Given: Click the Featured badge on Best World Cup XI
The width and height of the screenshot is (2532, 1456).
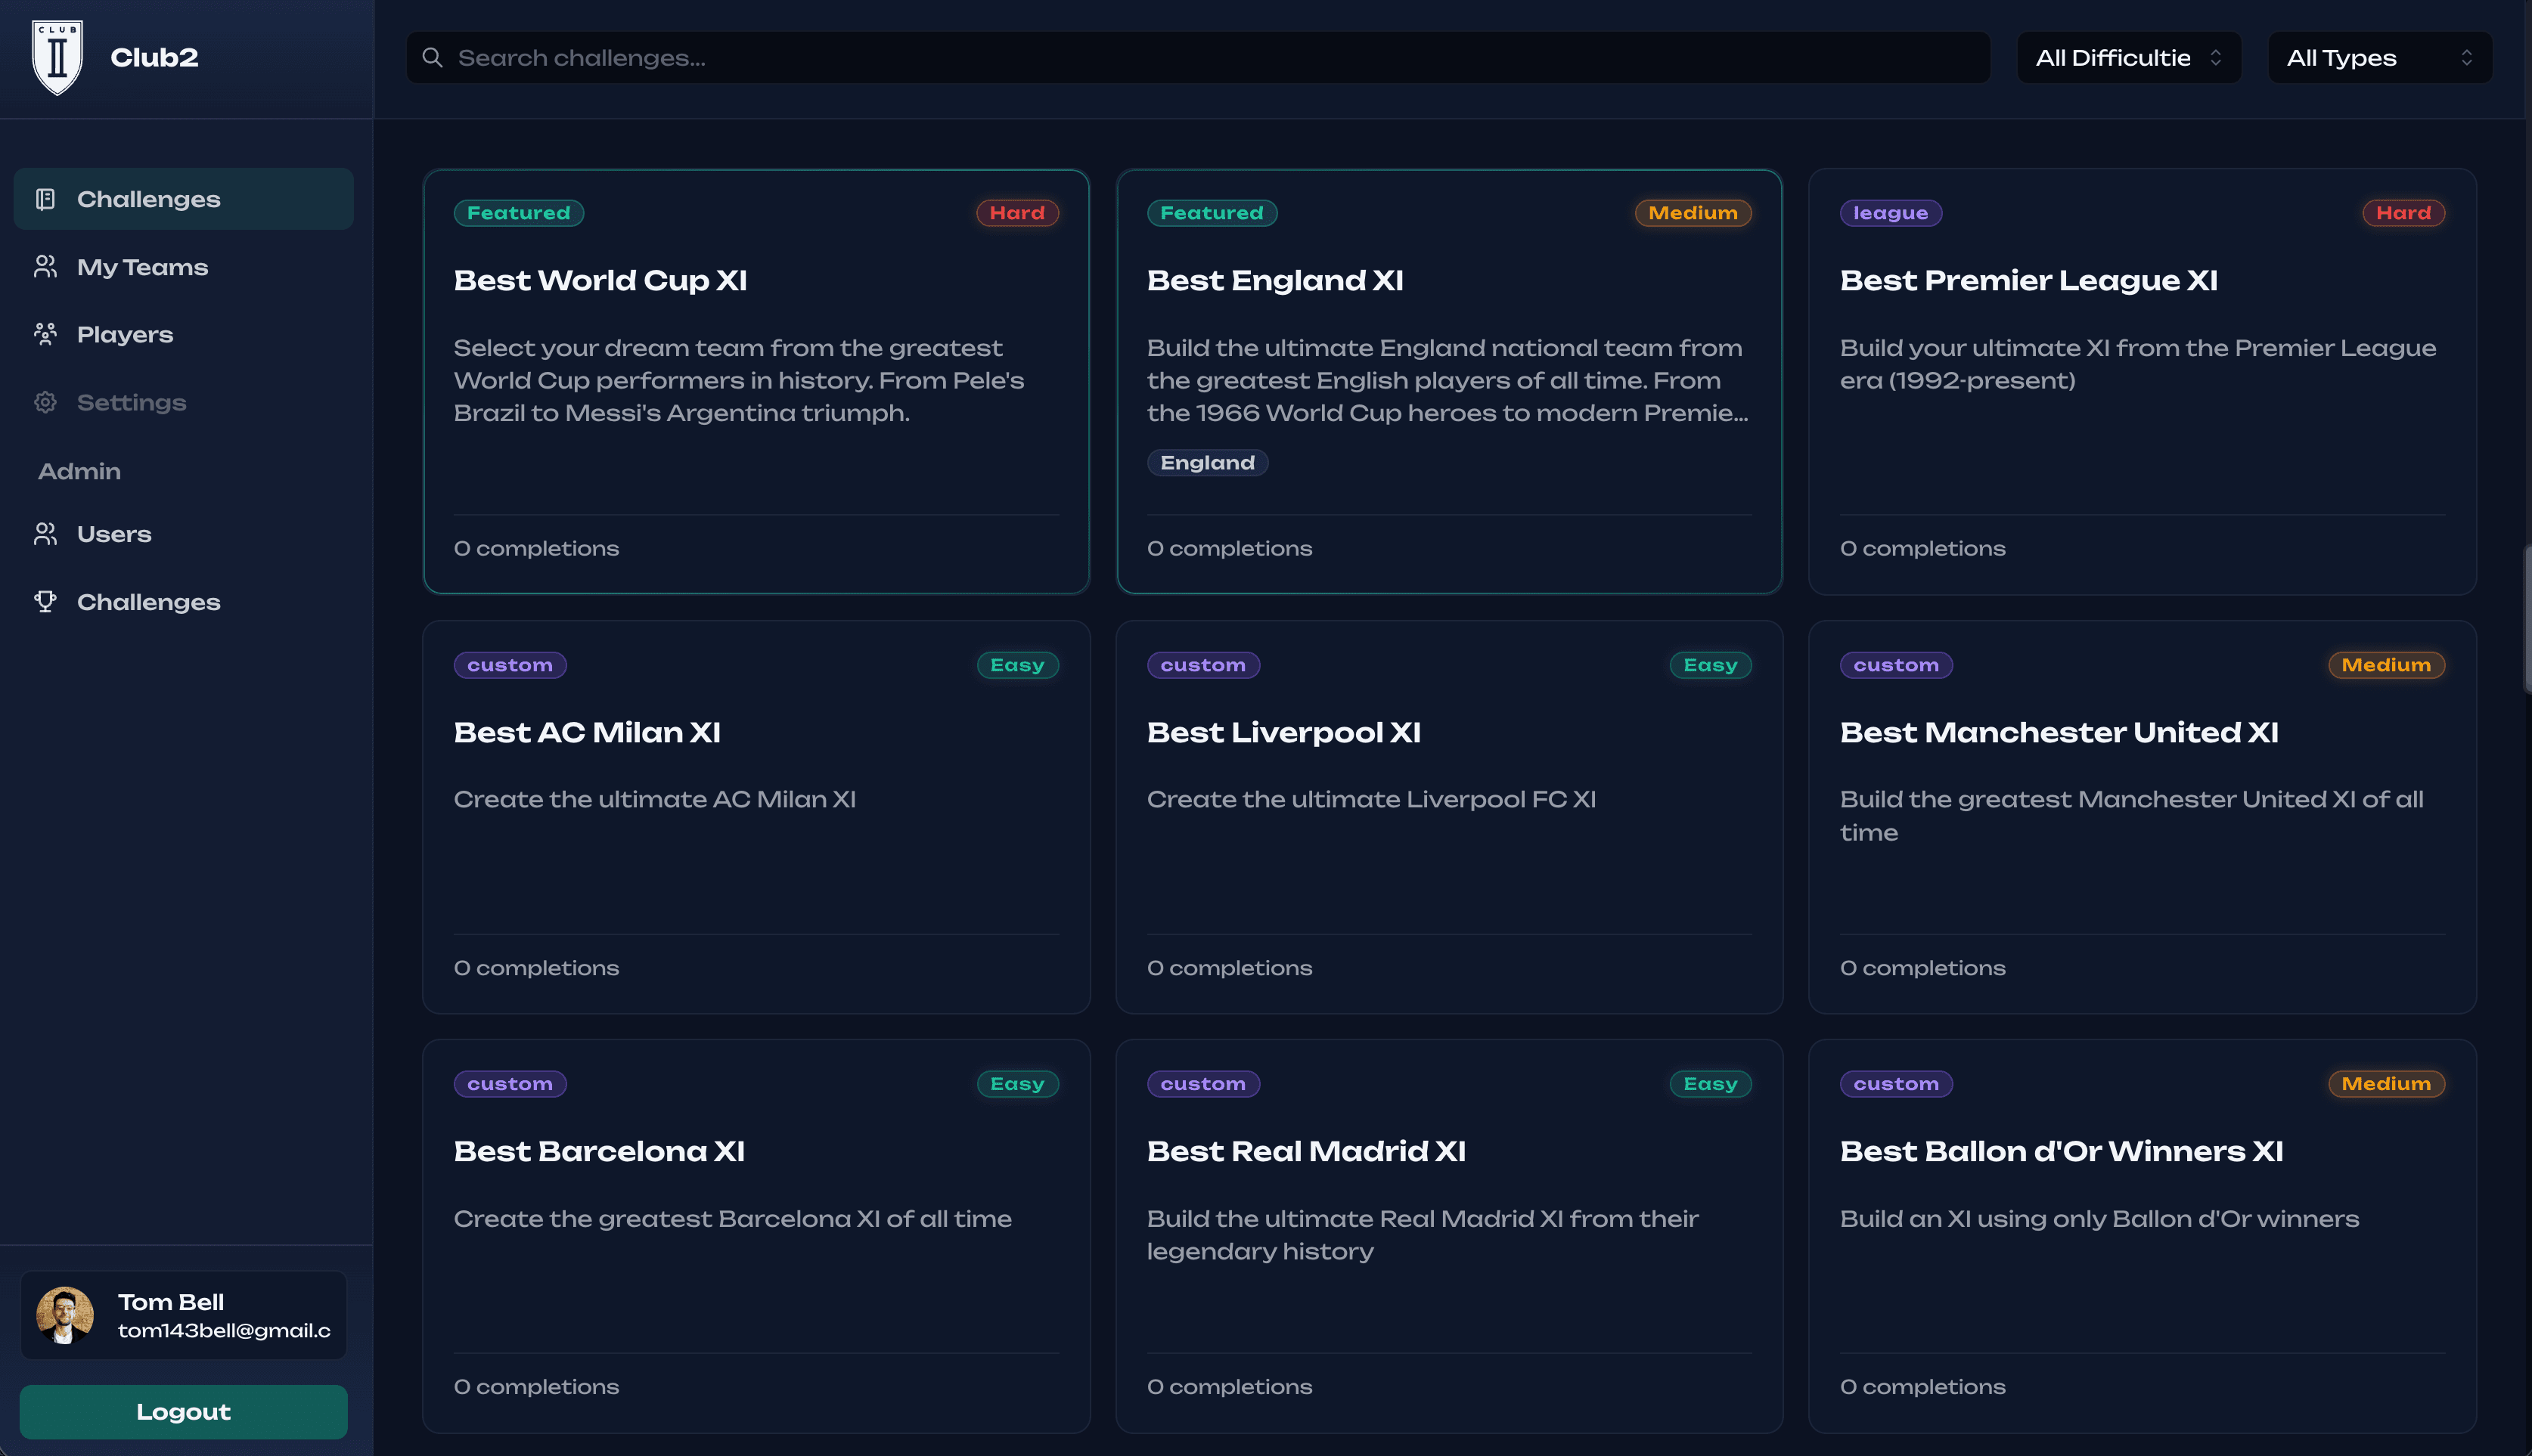Looking at the screenshot, I should point(518,213).
